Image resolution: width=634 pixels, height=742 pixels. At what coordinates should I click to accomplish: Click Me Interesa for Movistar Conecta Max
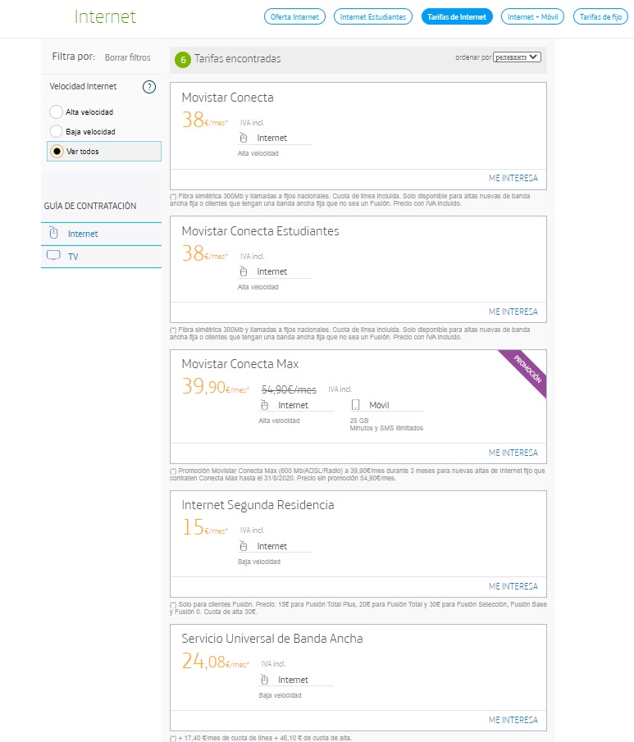pos(513,453)
